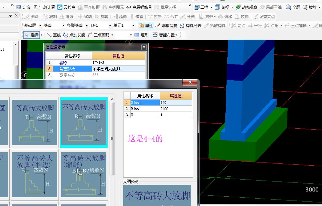Edit N value 1
Screen dimensions: 322x206
[x=176, y=115]
